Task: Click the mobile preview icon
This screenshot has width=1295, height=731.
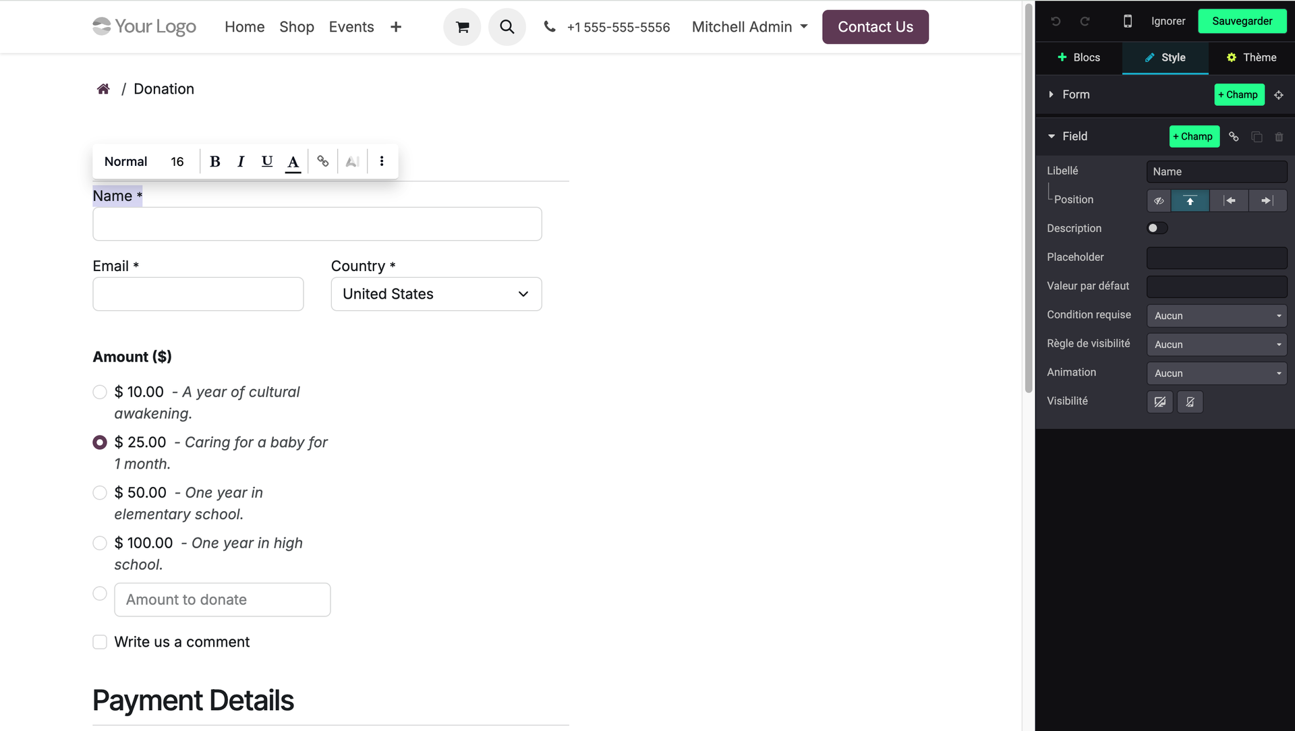Action: (x=1127, y=21)
